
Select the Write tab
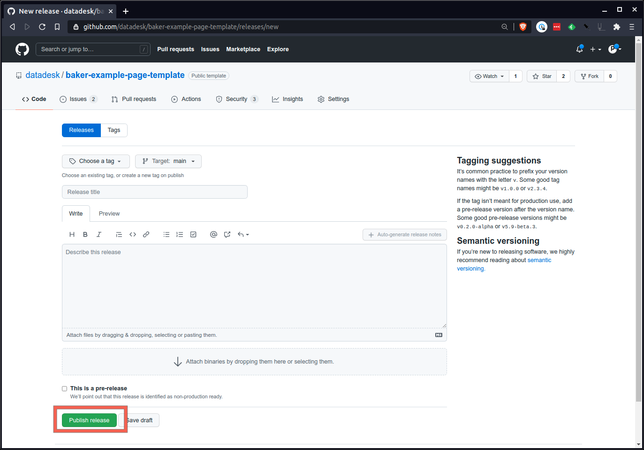point(76,214)
